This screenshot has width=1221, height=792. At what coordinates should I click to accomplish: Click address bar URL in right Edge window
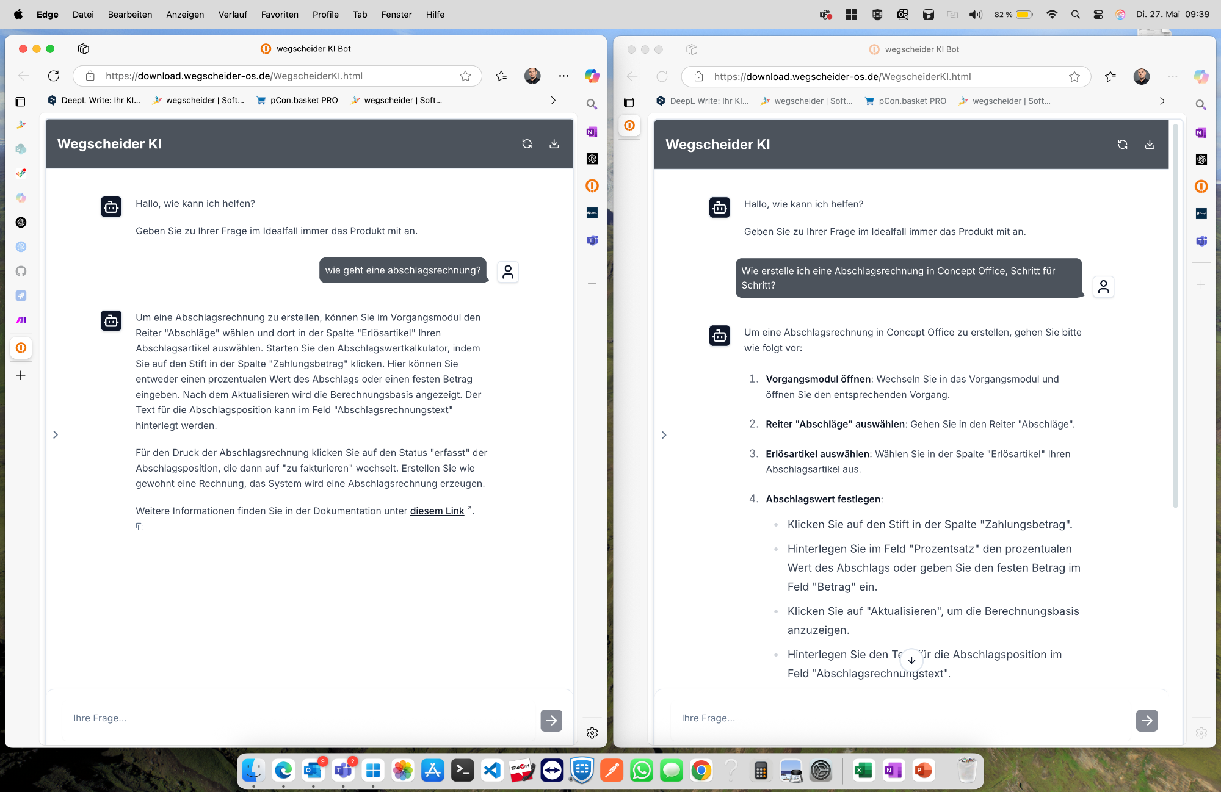(842, 76)
